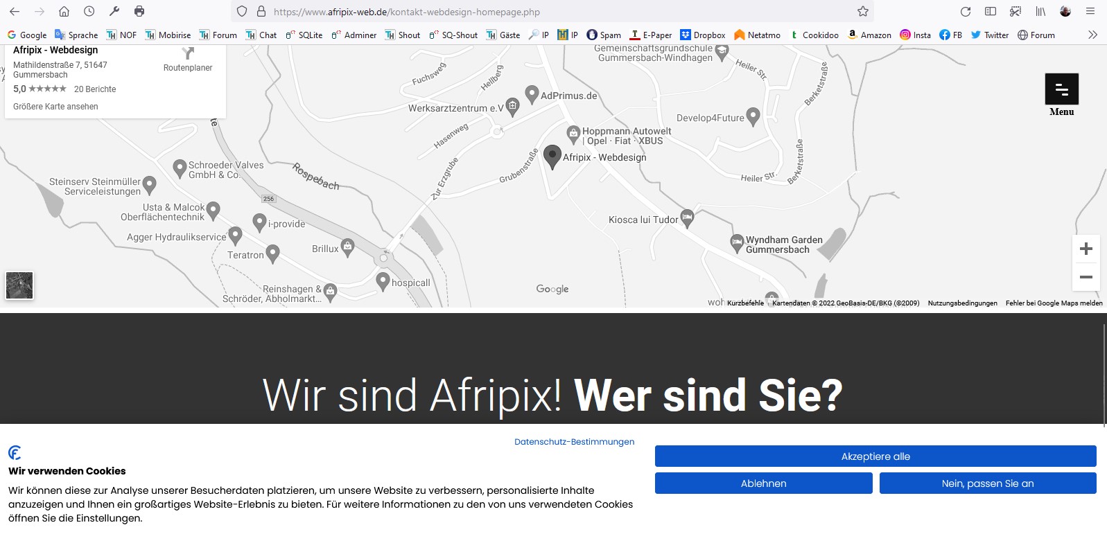Image resolution: width=1107 pixels, height=534 pixels.
Task: Click the Ablehnen button
Action: click(x=763, y=483)
